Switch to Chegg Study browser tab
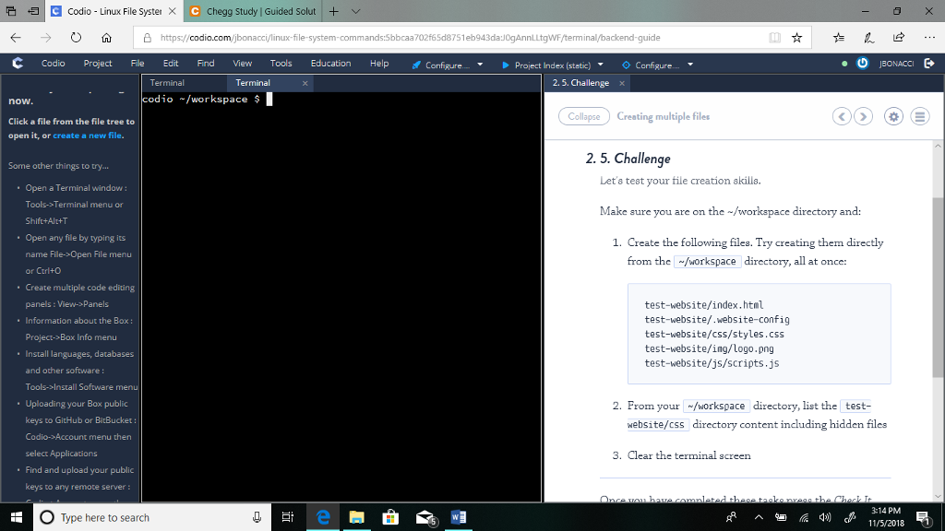Image resolution: width=945 pixels, height=531 pixels. click(x=253, y=11)
